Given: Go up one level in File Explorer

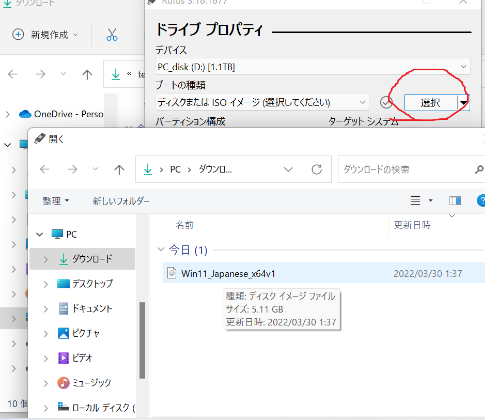Looking at the screenshot, I should (87, 74).
